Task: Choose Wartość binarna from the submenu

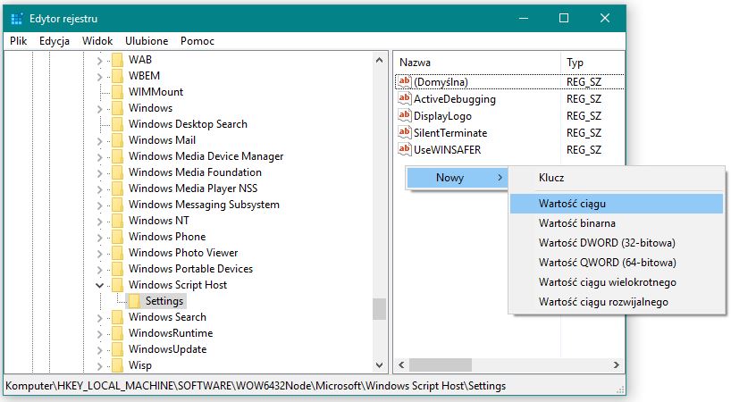Action: pyautogui.click(x=617, y=223)
